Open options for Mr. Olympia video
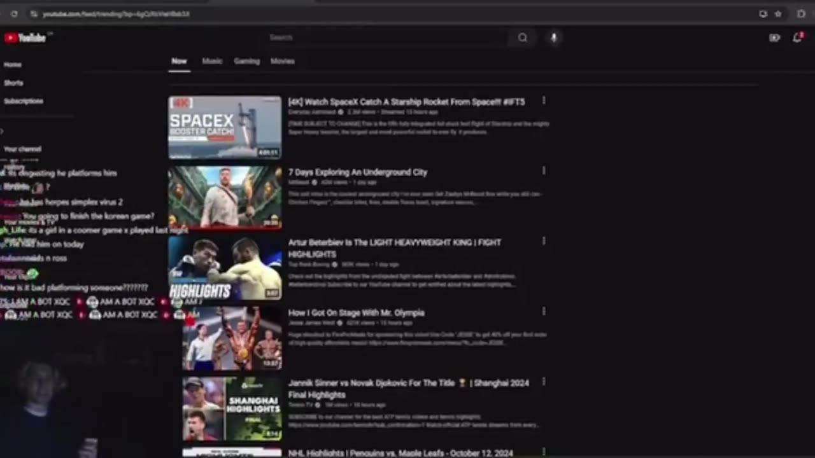The width and height of the screenshot is (815, 458). point(543,311)
